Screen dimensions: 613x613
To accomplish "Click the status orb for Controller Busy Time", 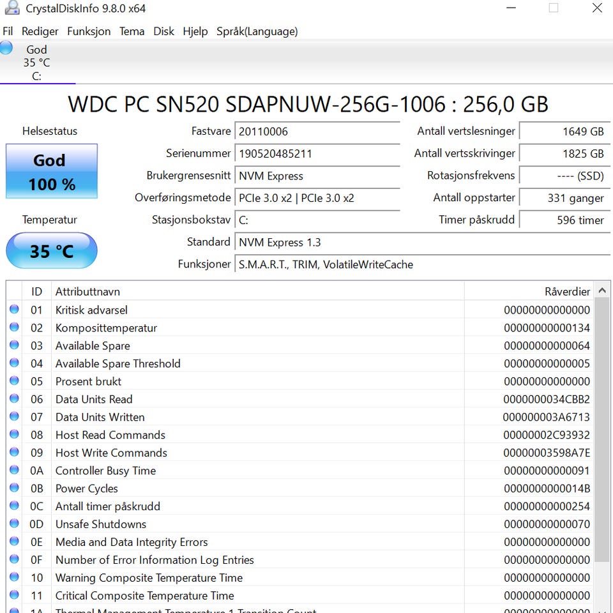I will pos(14,470).
